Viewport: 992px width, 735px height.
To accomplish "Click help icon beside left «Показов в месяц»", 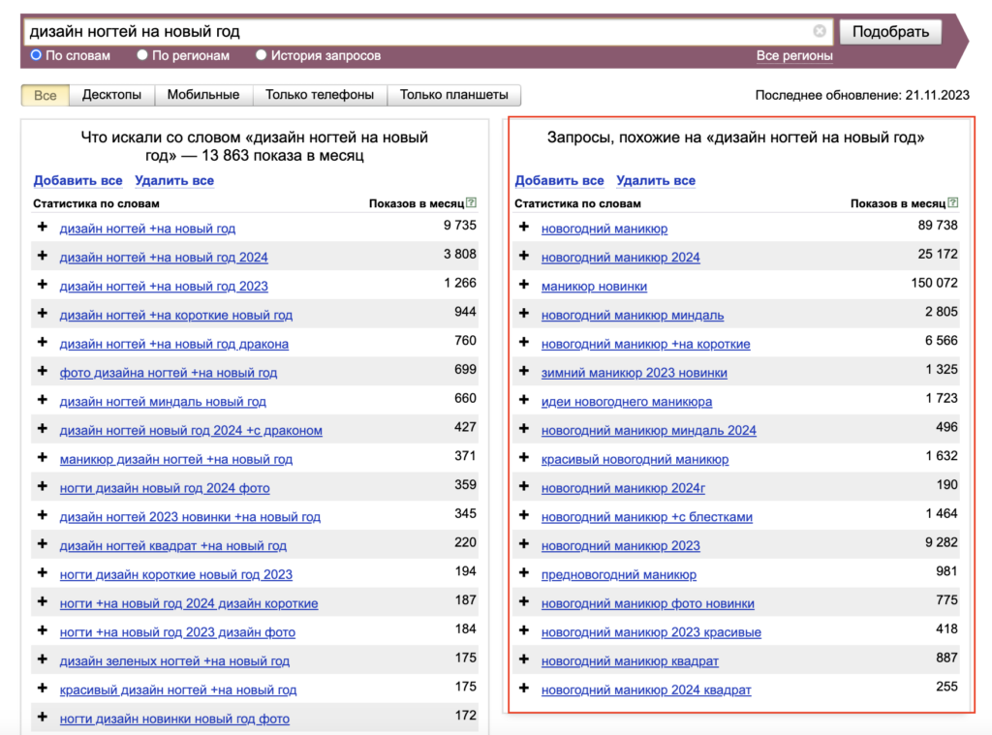I will tap(471, 203).
